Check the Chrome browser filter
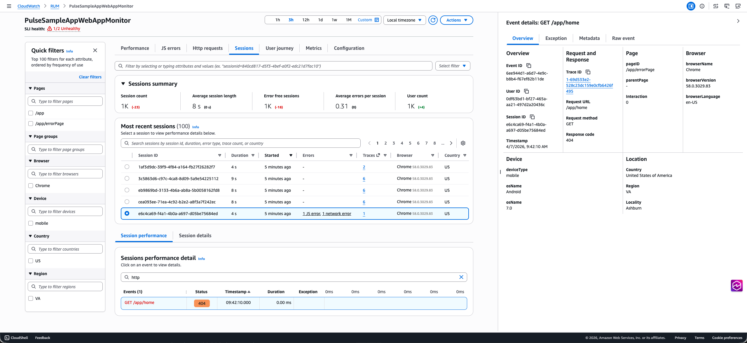 tap(31, 186)
